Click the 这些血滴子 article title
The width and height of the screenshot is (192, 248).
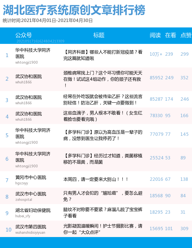[103, 116]
